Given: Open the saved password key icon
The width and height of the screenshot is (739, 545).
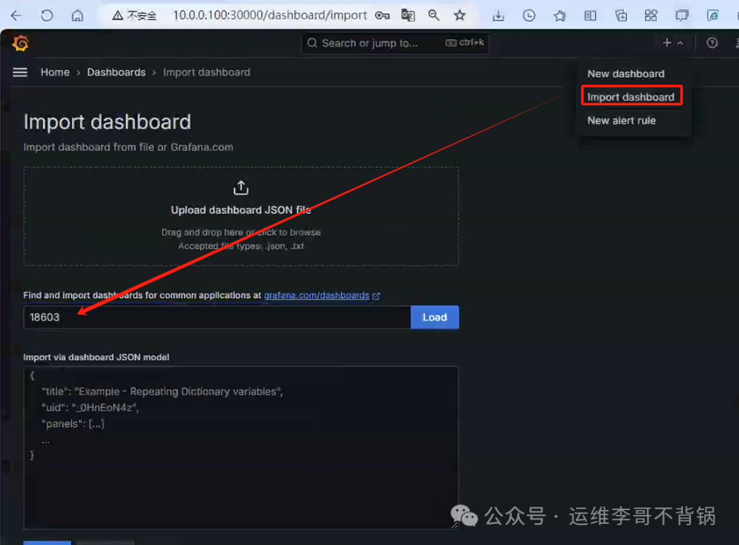Looking at the screenshot, I should (383, 16).
